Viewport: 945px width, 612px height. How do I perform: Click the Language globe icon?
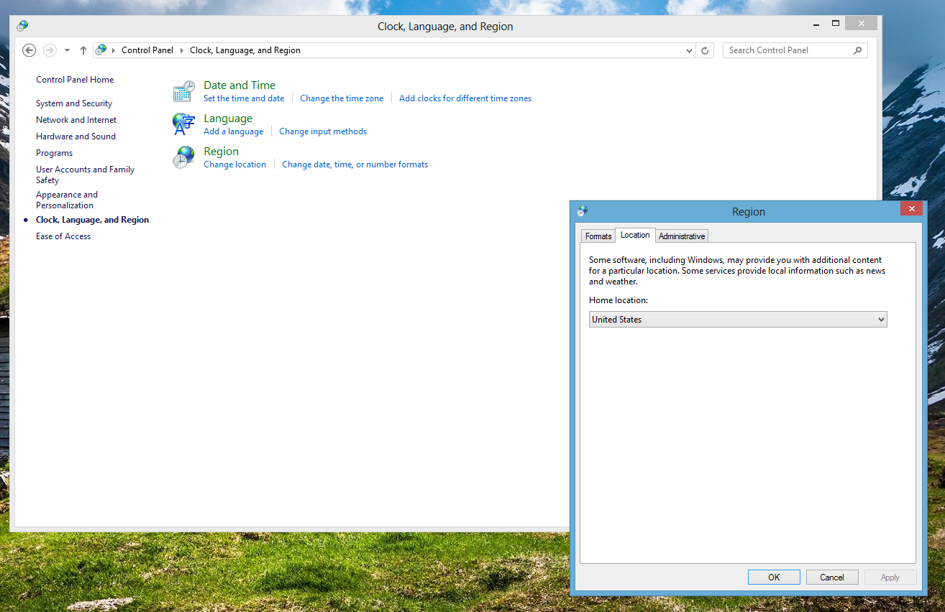184,124
